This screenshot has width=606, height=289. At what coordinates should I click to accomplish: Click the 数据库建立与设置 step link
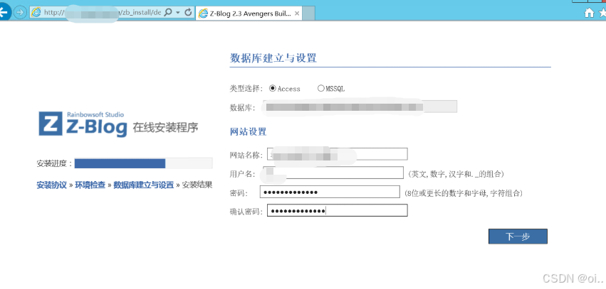pyautogui.click(x=144, y=185)
